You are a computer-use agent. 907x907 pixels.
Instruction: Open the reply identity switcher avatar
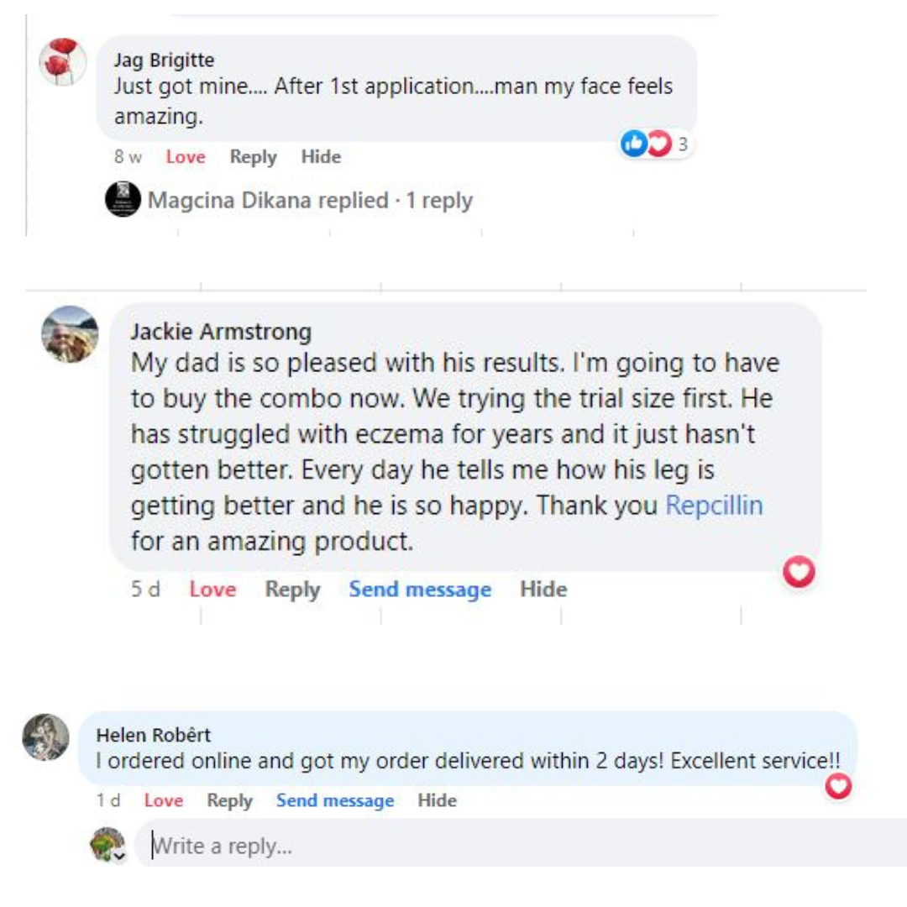[x=108, y=845]
